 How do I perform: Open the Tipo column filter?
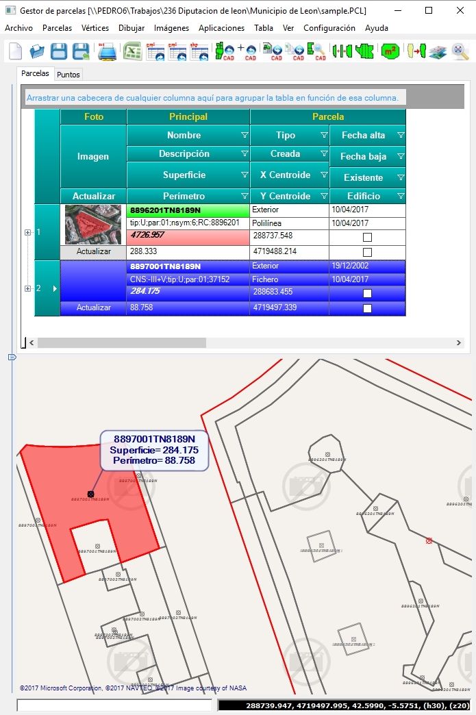click(x=324, y=135)
